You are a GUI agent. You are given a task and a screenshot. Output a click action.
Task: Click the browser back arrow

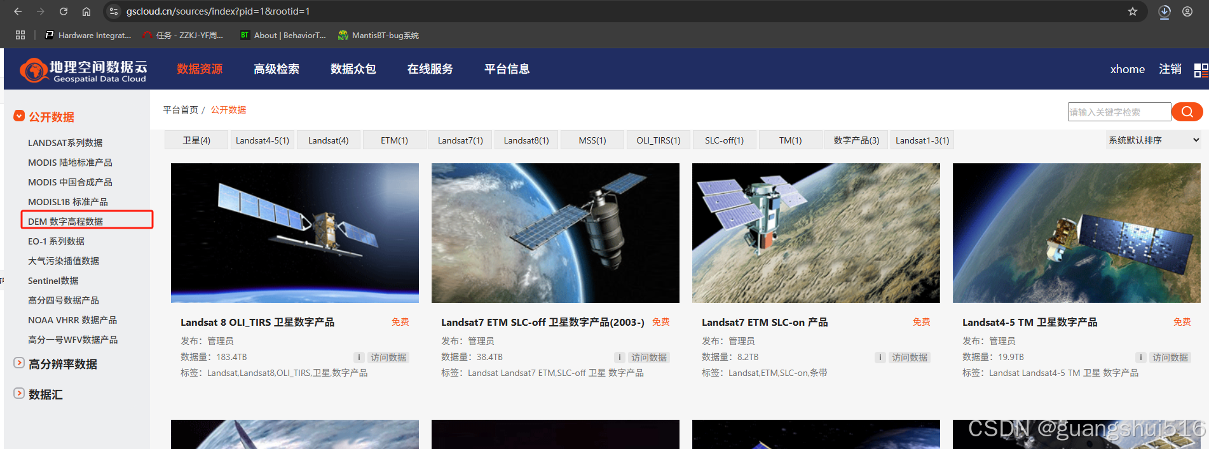point(18,11)
